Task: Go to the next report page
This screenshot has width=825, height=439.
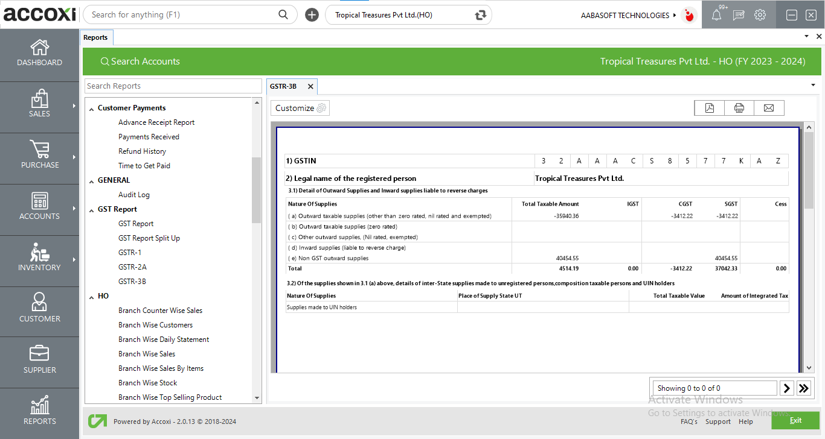Action: pos(786,388)
